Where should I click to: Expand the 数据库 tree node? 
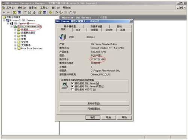point(15,30)
